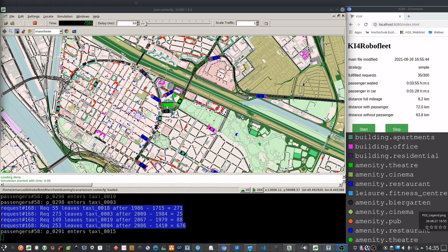448x252 pixels.
Task: Click the delay slider handle
Action: tap(146, 23)
